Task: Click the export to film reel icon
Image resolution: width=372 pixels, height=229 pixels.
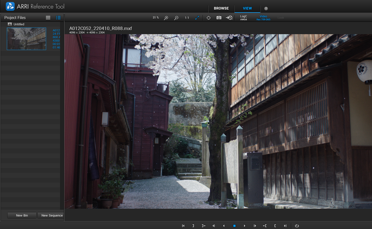Action: point(229,18)
